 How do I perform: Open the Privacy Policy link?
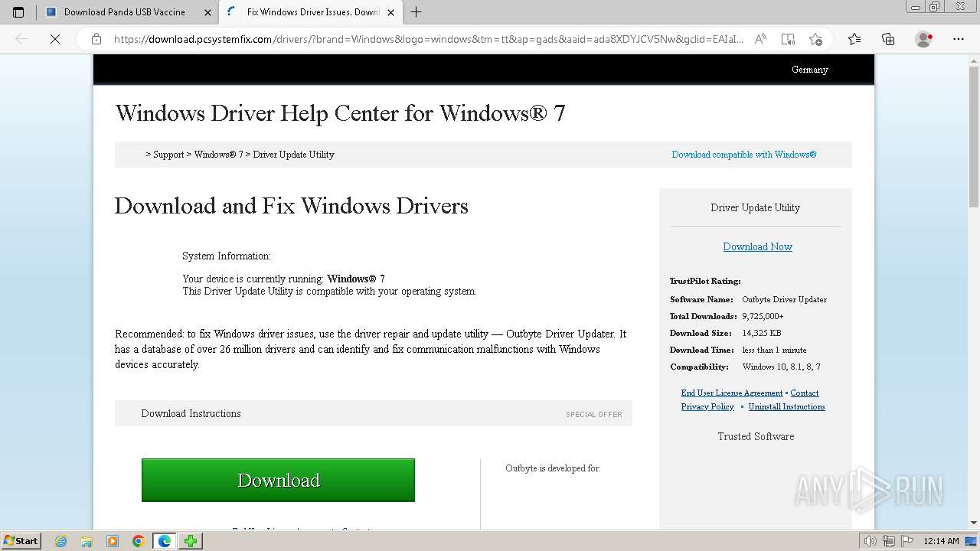pos(707,407)
